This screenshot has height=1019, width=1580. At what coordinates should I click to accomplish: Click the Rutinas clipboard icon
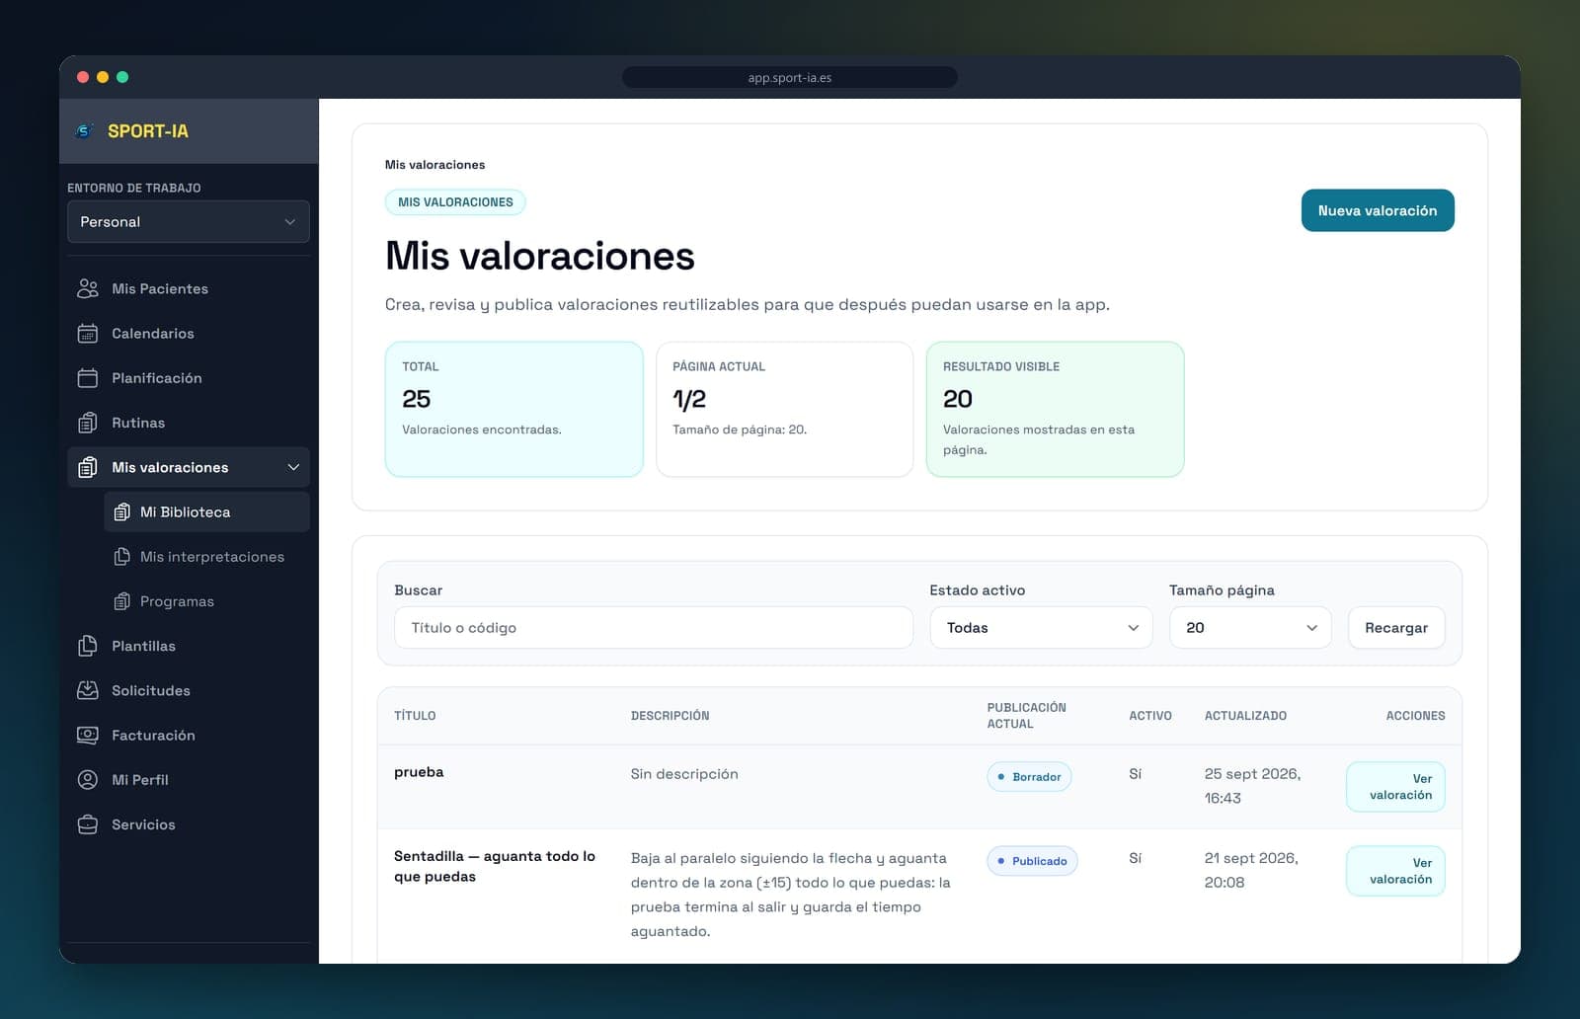pyautogui.click(x=88, y=423)
